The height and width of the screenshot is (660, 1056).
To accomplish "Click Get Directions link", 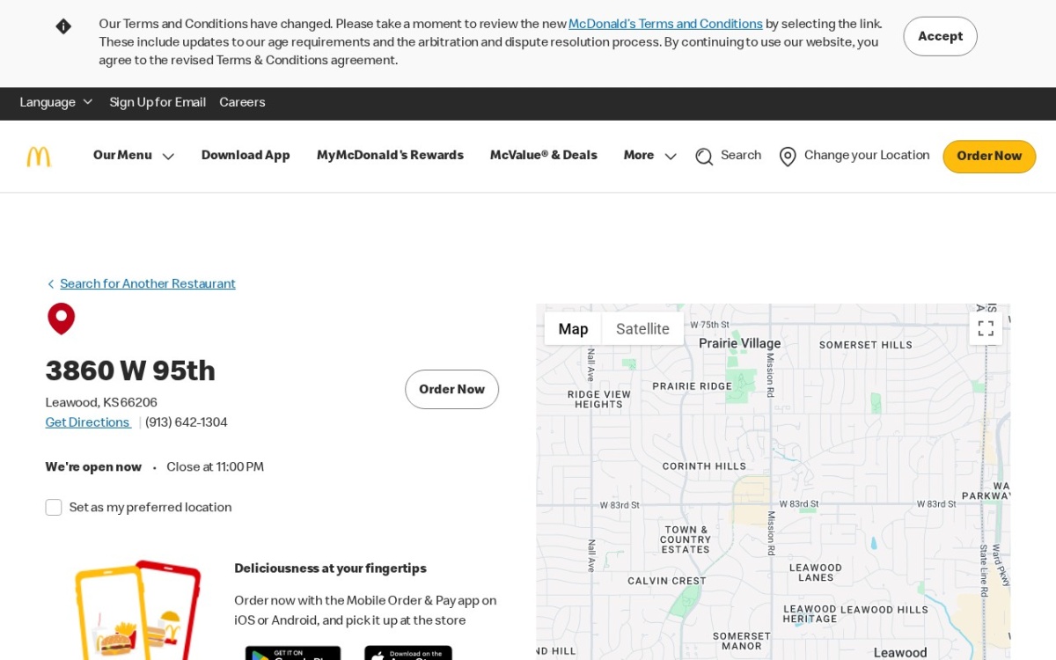I will (88, 422).
